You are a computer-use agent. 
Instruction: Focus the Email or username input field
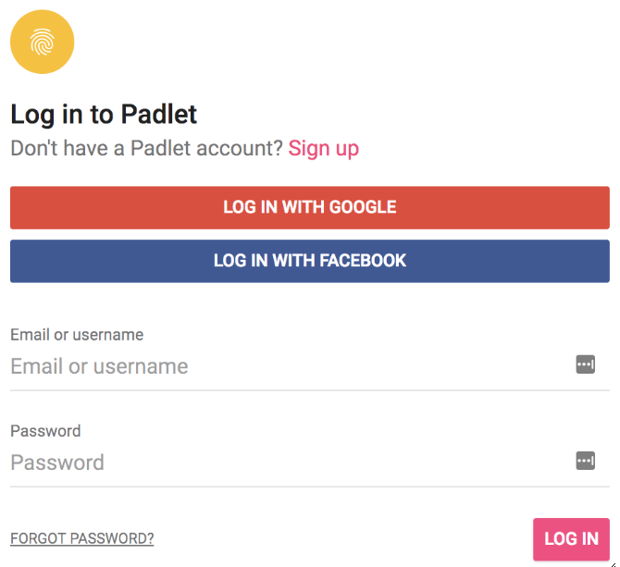coord(310,366)
